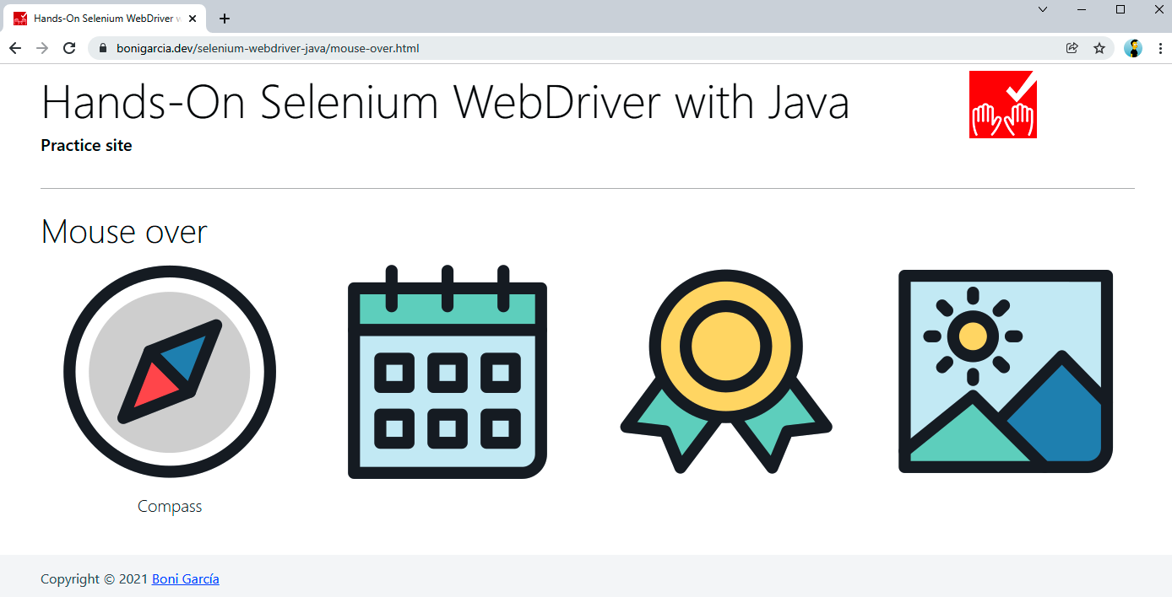Click the Mouse over heading

124,232
